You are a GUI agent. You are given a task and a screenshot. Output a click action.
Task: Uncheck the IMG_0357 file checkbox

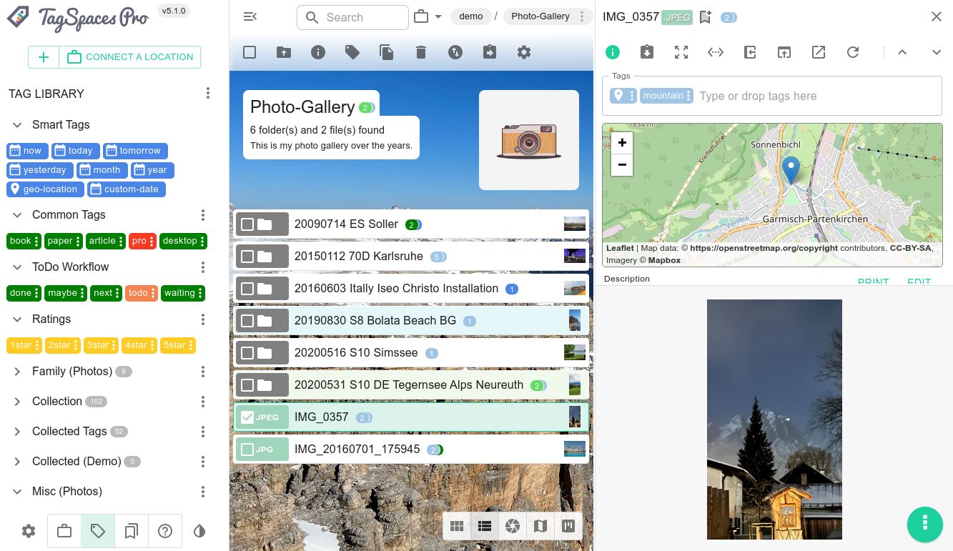tap(247, 417)
